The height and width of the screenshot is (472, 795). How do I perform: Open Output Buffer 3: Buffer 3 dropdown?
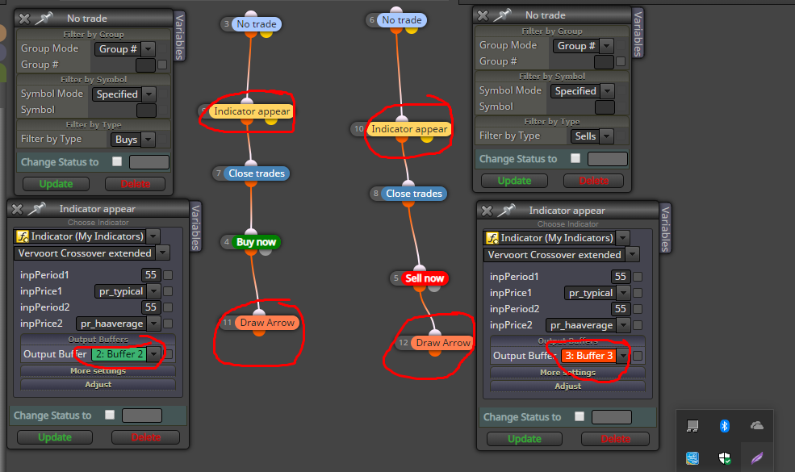(596, 355)
